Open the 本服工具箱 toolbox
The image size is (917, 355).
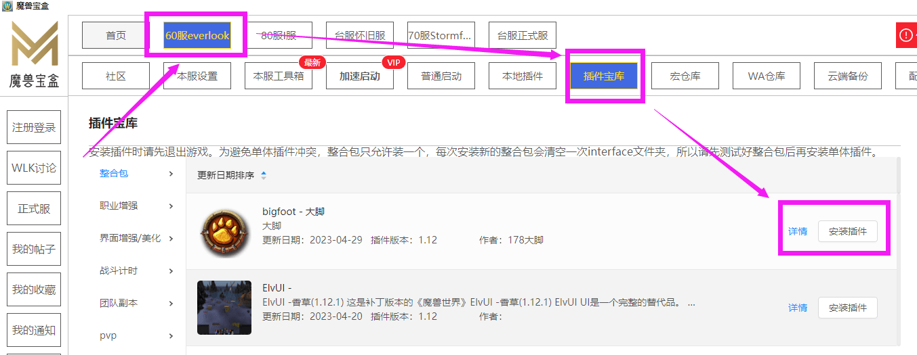pyautogui.click(x=279, y=76)
